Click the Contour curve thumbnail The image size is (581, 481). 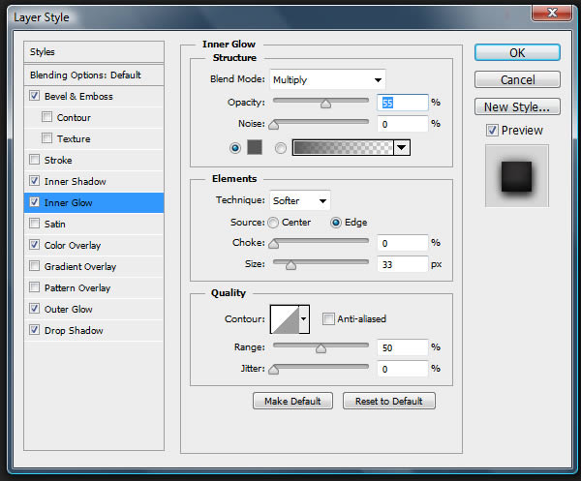click(285, 318)
